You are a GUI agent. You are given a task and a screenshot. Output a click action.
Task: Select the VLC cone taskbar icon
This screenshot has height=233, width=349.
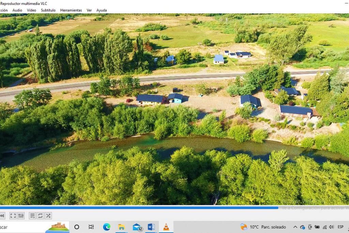166,227
